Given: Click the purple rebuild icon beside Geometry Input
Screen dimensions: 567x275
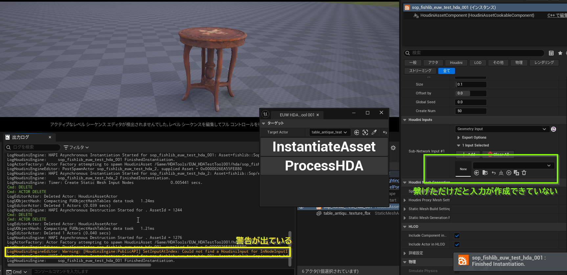Looking at the screenshot, I should click(x=554, y=129).
